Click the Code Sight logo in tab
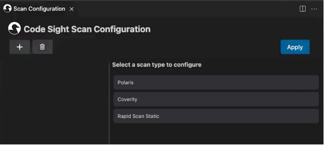Image resolution: width=325 pixels, height=145 pixels. (x=7, y=9)
